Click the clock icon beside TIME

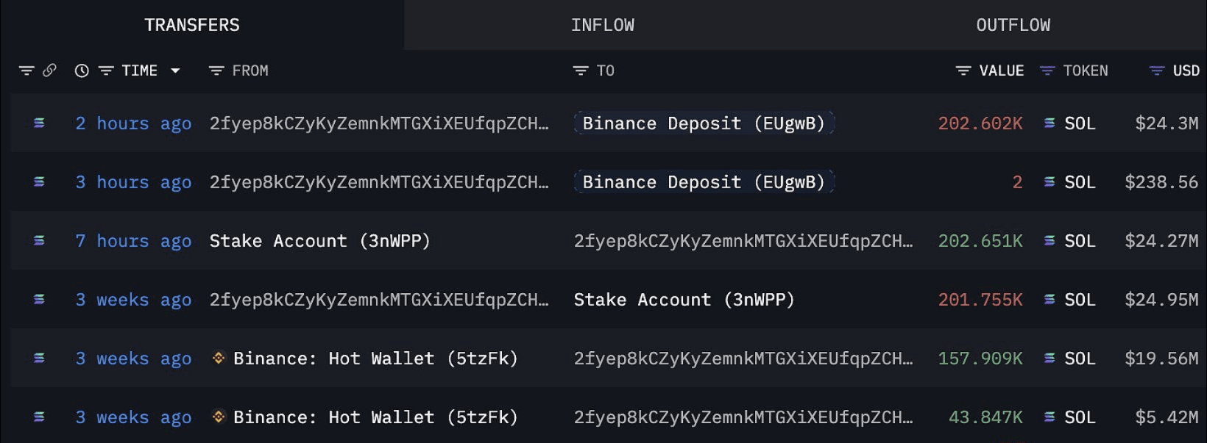click(82, 71)
